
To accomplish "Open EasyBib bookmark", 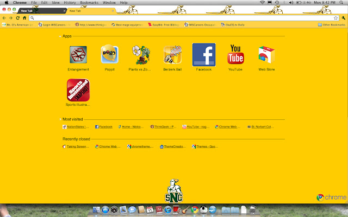I will point(164,25).
